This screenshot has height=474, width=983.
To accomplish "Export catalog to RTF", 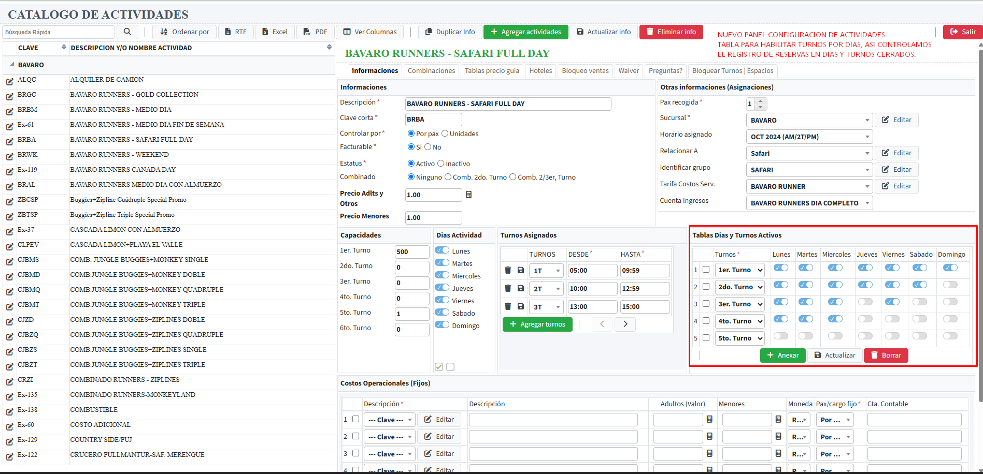I will 235,32.
